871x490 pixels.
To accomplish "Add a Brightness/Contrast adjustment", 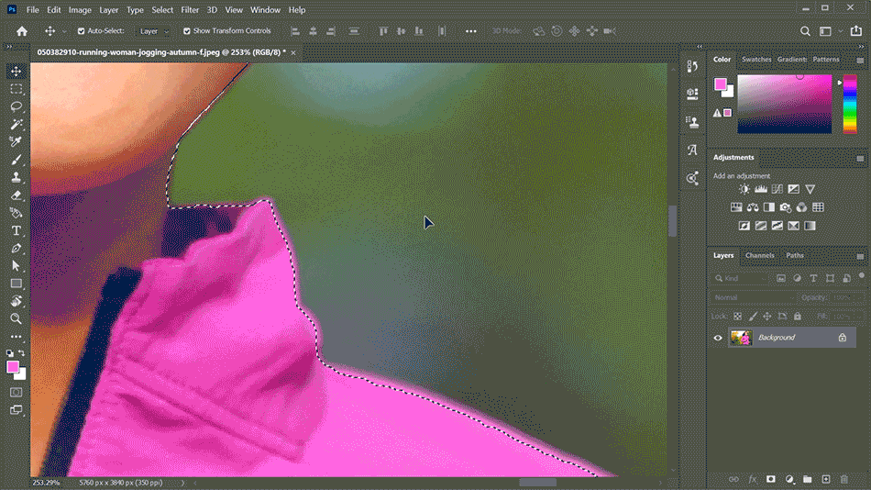I will (x=744, y=189).
